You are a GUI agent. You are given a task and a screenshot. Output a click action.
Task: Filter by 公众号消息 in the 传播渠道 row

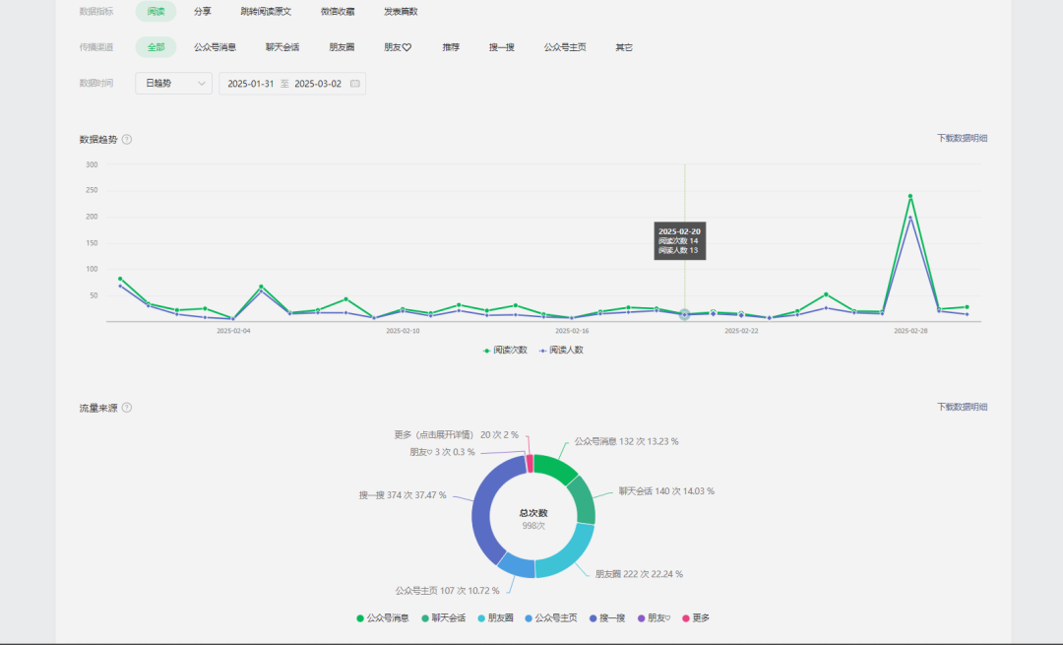215,47
